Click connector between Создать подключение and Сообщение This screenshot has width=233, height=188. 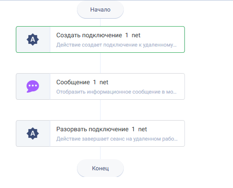[x=100, y=63]
